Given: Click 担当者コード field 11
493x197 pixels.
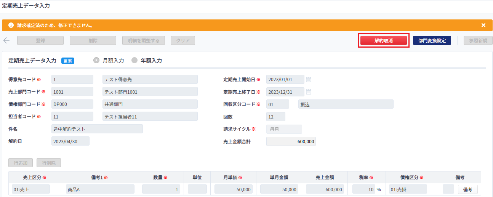Looking at the screenshot, I should click(x=72, y=116).
